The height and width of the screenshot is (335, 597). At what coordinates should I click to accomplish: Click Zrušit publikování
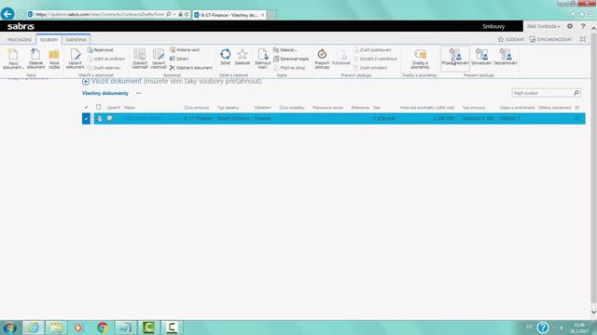[372, 49]
